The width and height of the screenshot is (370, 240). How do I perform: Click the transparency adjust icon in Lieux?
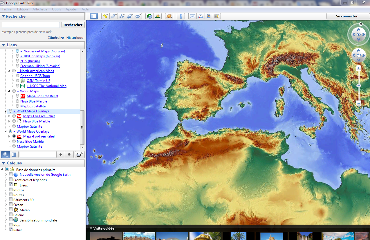[x=14, y=155]
